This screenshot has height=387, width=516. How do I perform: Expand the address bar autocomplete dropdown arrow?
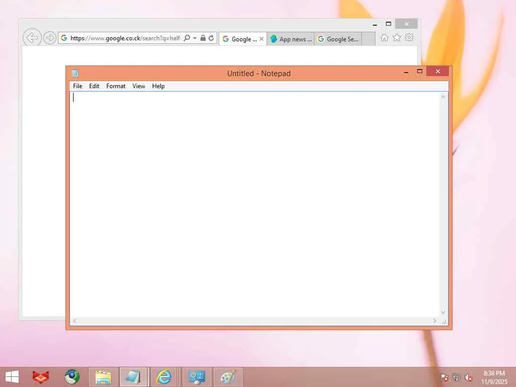[x=195, y=38]
